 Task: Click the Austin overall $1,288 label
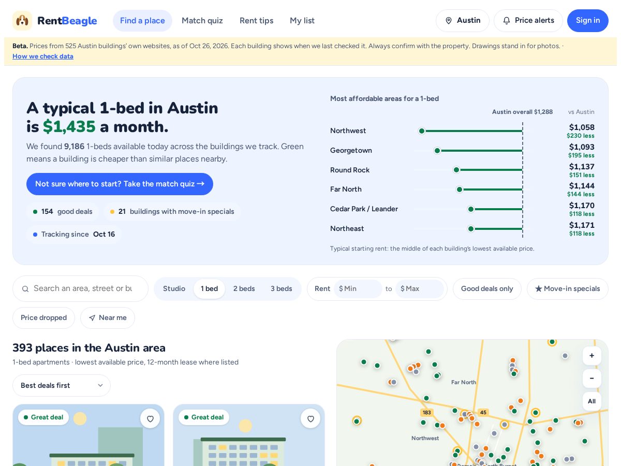tap(522, 112)
